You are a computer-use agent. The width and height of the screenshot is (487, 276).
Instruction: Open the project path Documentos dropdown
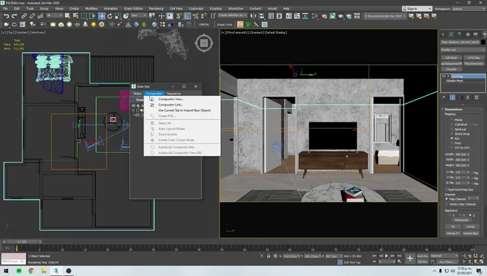click(x=385, y=16)
